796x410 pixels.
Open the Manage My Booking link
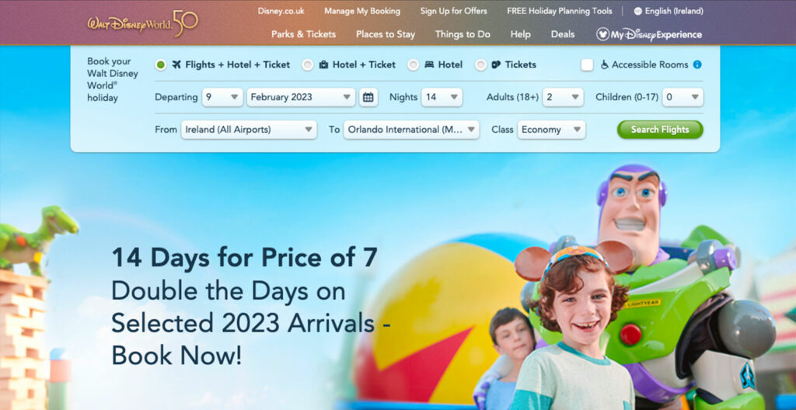362,11
